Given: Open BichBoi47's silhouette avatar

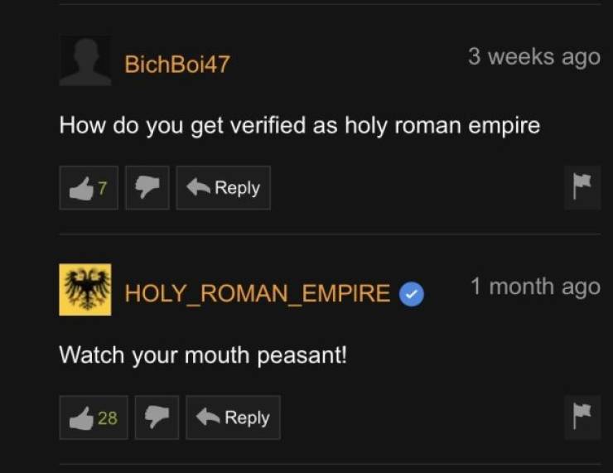Looking at the screenshot, I should [85, 60].
